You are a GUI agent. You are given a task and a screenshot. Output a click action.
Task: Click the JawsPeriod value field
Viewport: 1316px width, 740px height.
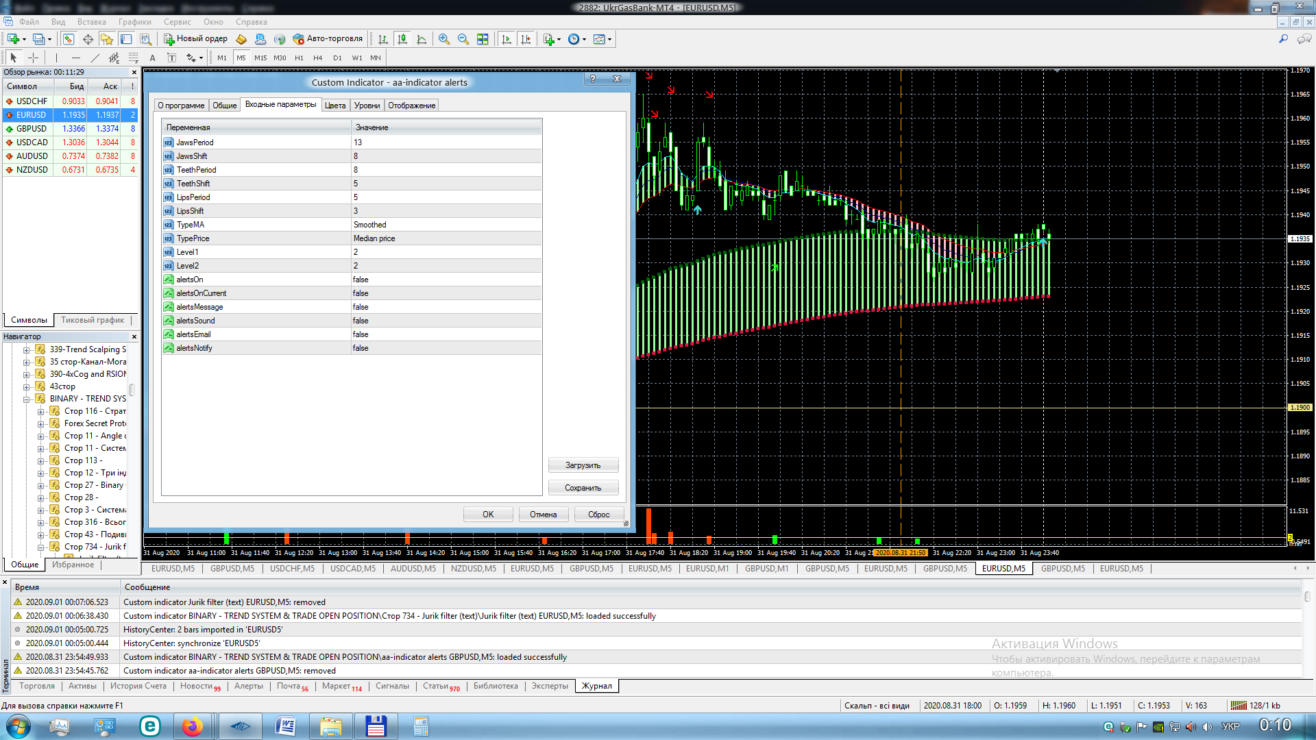[446, 143]
